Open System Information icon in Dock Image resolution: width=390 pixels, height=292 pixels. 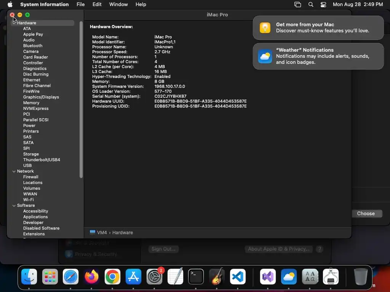tap(331, 276)
